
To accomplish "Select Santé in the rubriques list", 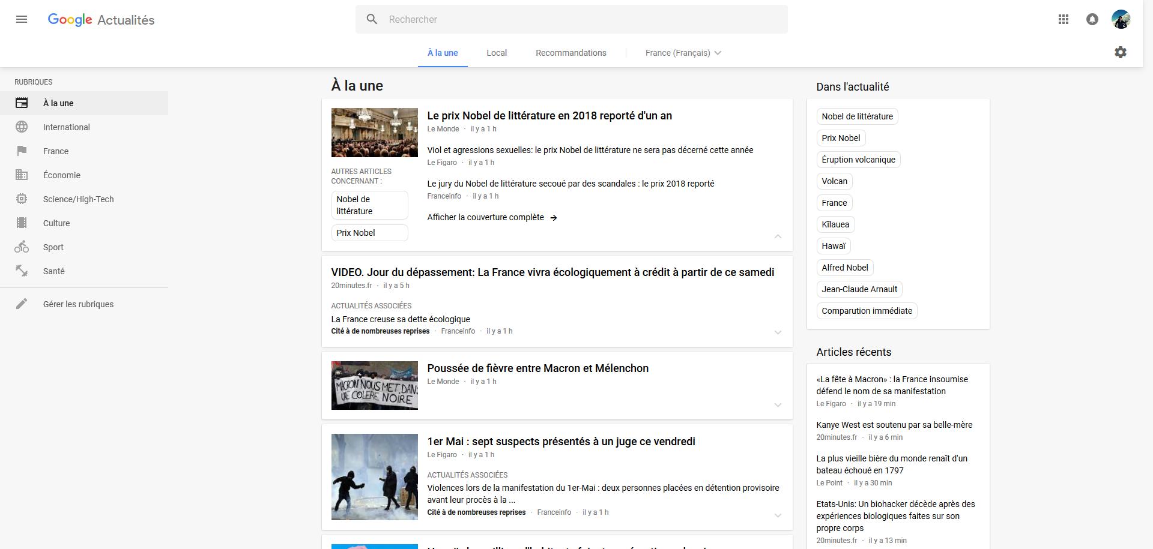I will tap(84, 271).
